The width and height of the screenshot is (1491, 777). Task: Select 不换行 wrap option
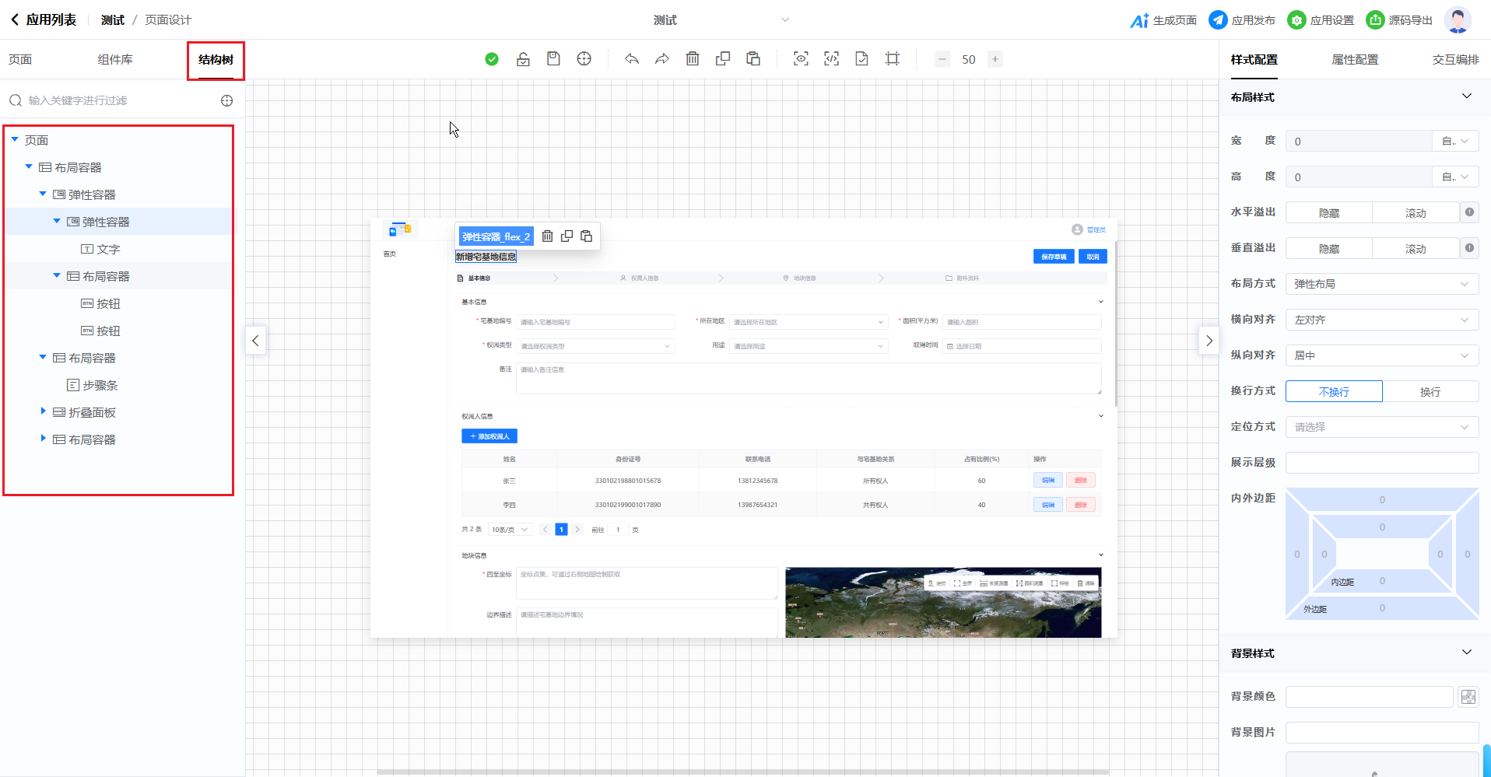tap(1334, 391)
